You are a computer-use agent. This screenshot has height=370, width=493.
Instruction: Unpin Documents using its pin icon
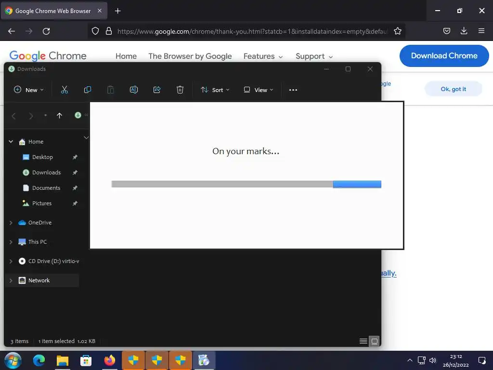75,188
